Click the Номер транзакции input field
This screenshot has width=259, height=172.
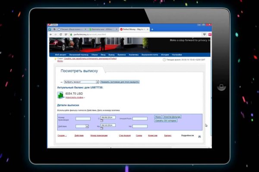coord(83,119)
